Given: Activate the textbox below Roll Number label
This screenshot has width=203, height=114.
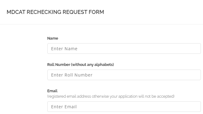Looking at the screenshot, I should coord(124,75).
